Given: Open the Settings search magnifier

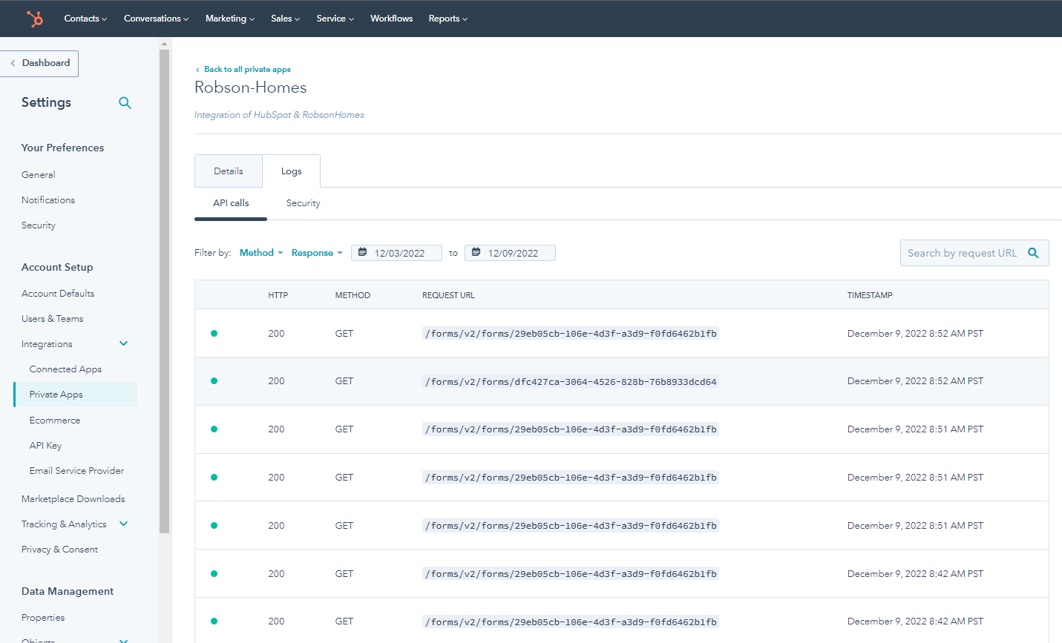Looking at the screenshot, I should [x=125, y=103].
